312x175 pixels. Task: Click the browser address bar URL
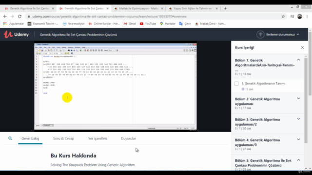[109, 17]
